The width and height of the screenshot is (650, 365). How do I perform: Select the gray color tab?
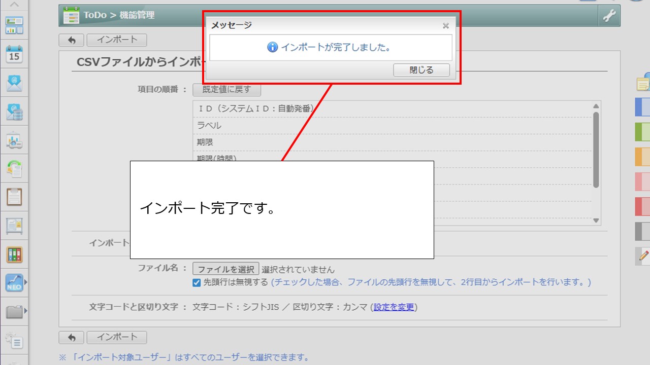pyautogui.click(x=643, y=231)
